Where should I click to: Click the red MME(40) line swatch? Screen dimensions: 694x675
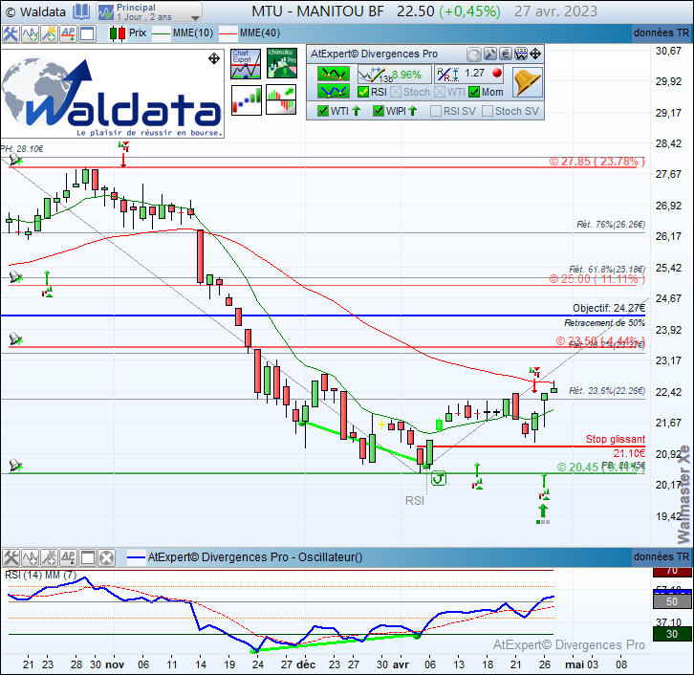tap(228, 33)
